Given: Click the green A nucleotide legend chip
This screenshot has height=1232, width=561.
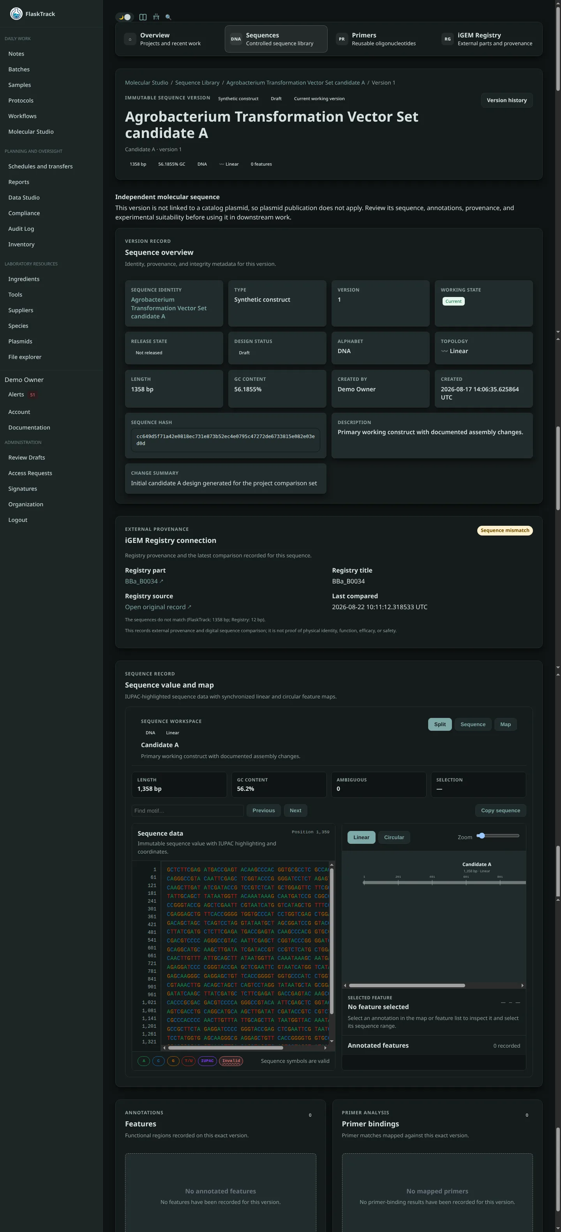Looking at the screenshot, I should pos(144,1061).
